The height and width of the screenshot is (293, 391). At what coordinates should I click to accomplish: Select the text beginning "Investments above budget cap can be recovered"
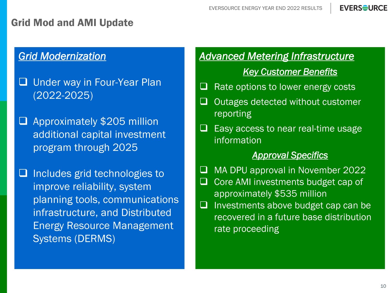[x=293, y=217]
